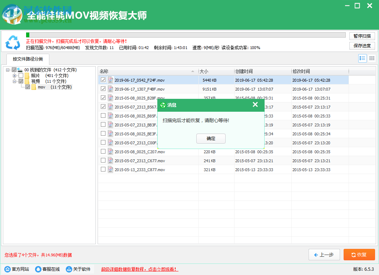
Task: Click the orange 恢复 recover button
Action: [x=359, y=255]
